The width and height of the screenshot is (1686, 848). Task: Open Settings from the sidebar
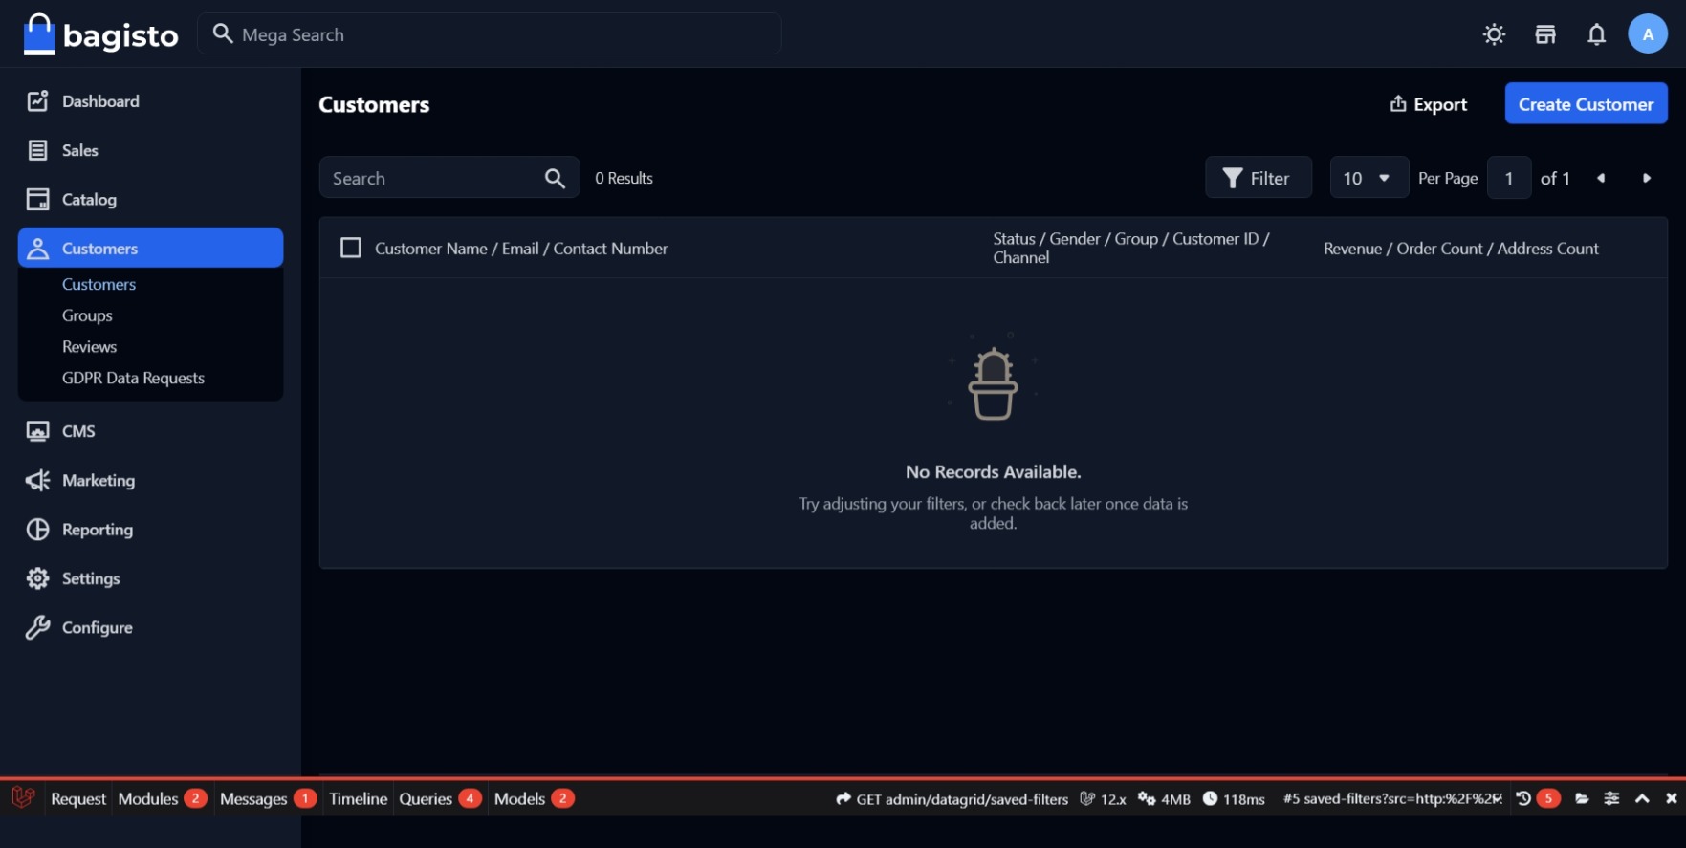click(x=150, y=578)
